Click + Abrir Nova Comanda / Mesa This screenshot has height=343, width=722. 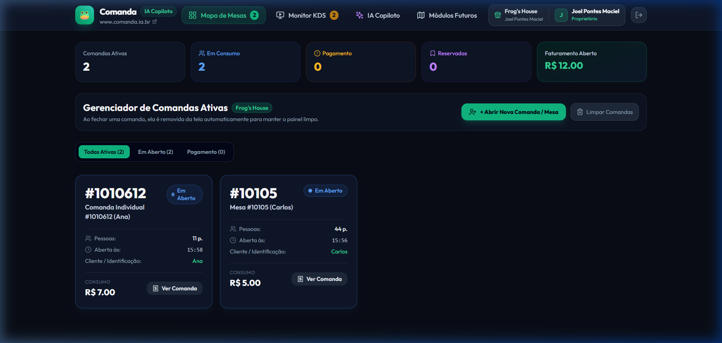pyautogui.click(x=514, y=112)
